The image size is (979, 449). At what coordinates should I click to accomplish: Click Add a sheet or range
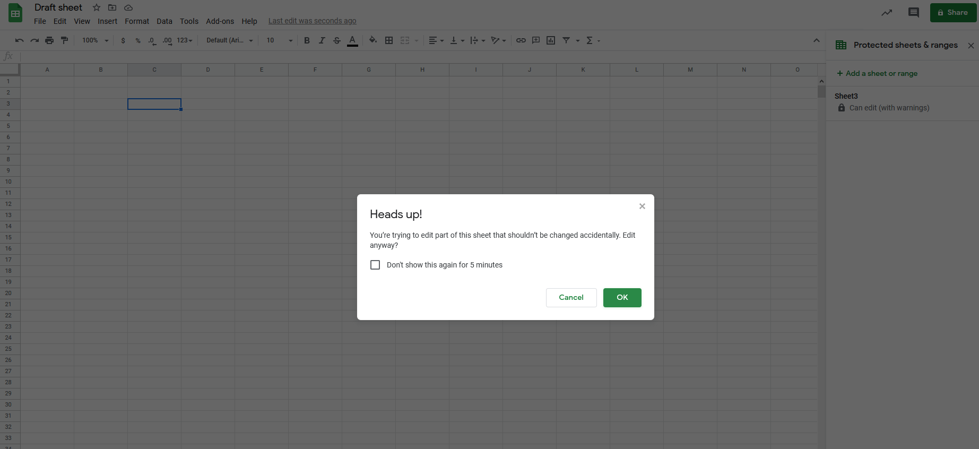tap(877, 73)
